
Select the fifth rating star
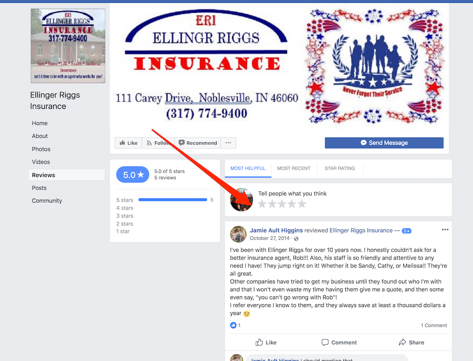click(x=302, y=204)
